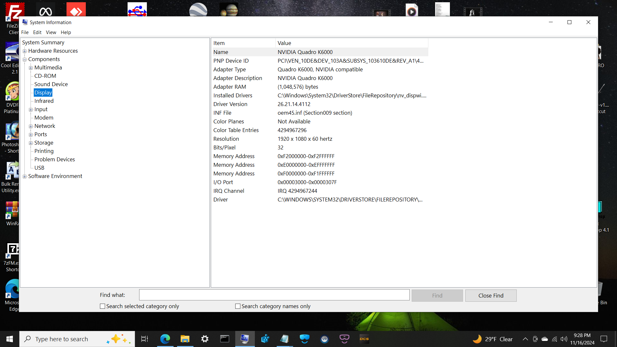The image size is (617, 347).
Task: Enable Search selected category only
Action: coord(103,306)
